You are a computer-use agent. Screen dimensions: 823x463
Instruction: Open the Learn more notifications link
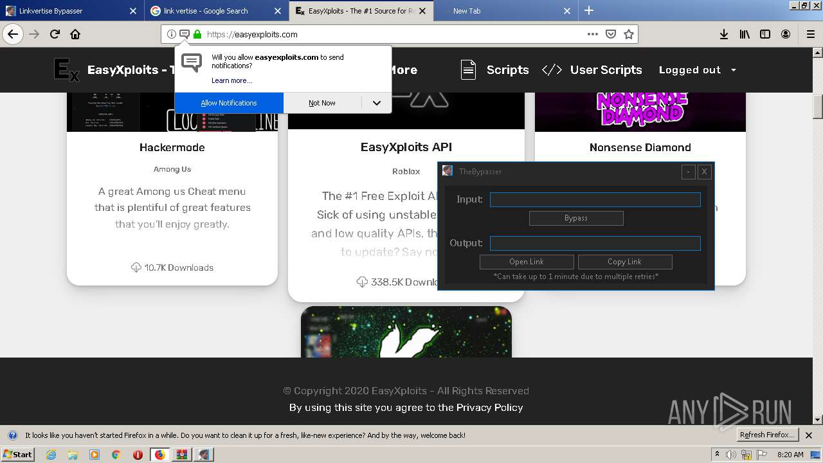[x=232, y=80]
